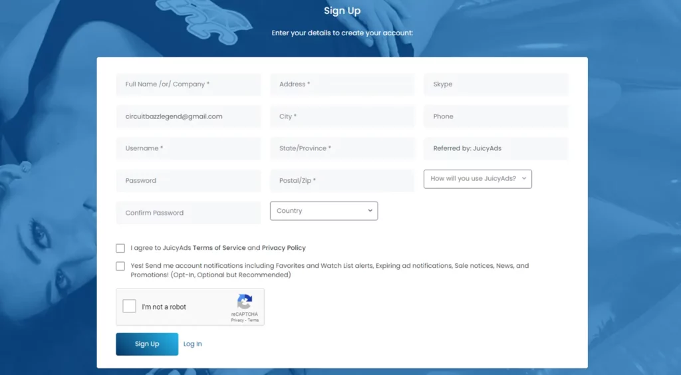Tick the I'm not a robot checkbox
Image resolution: width=681 pixels, height=375 pixels.
[x=129, y=306]
